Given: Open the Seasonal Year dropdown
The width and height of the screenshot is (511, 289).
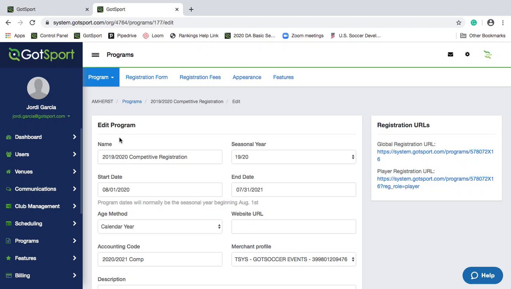Looking at the screenshot, I should tap(293, 157).
